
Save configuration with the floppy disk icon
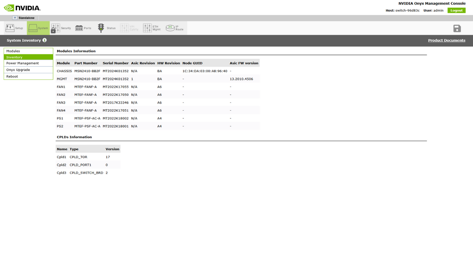point(457,28)
